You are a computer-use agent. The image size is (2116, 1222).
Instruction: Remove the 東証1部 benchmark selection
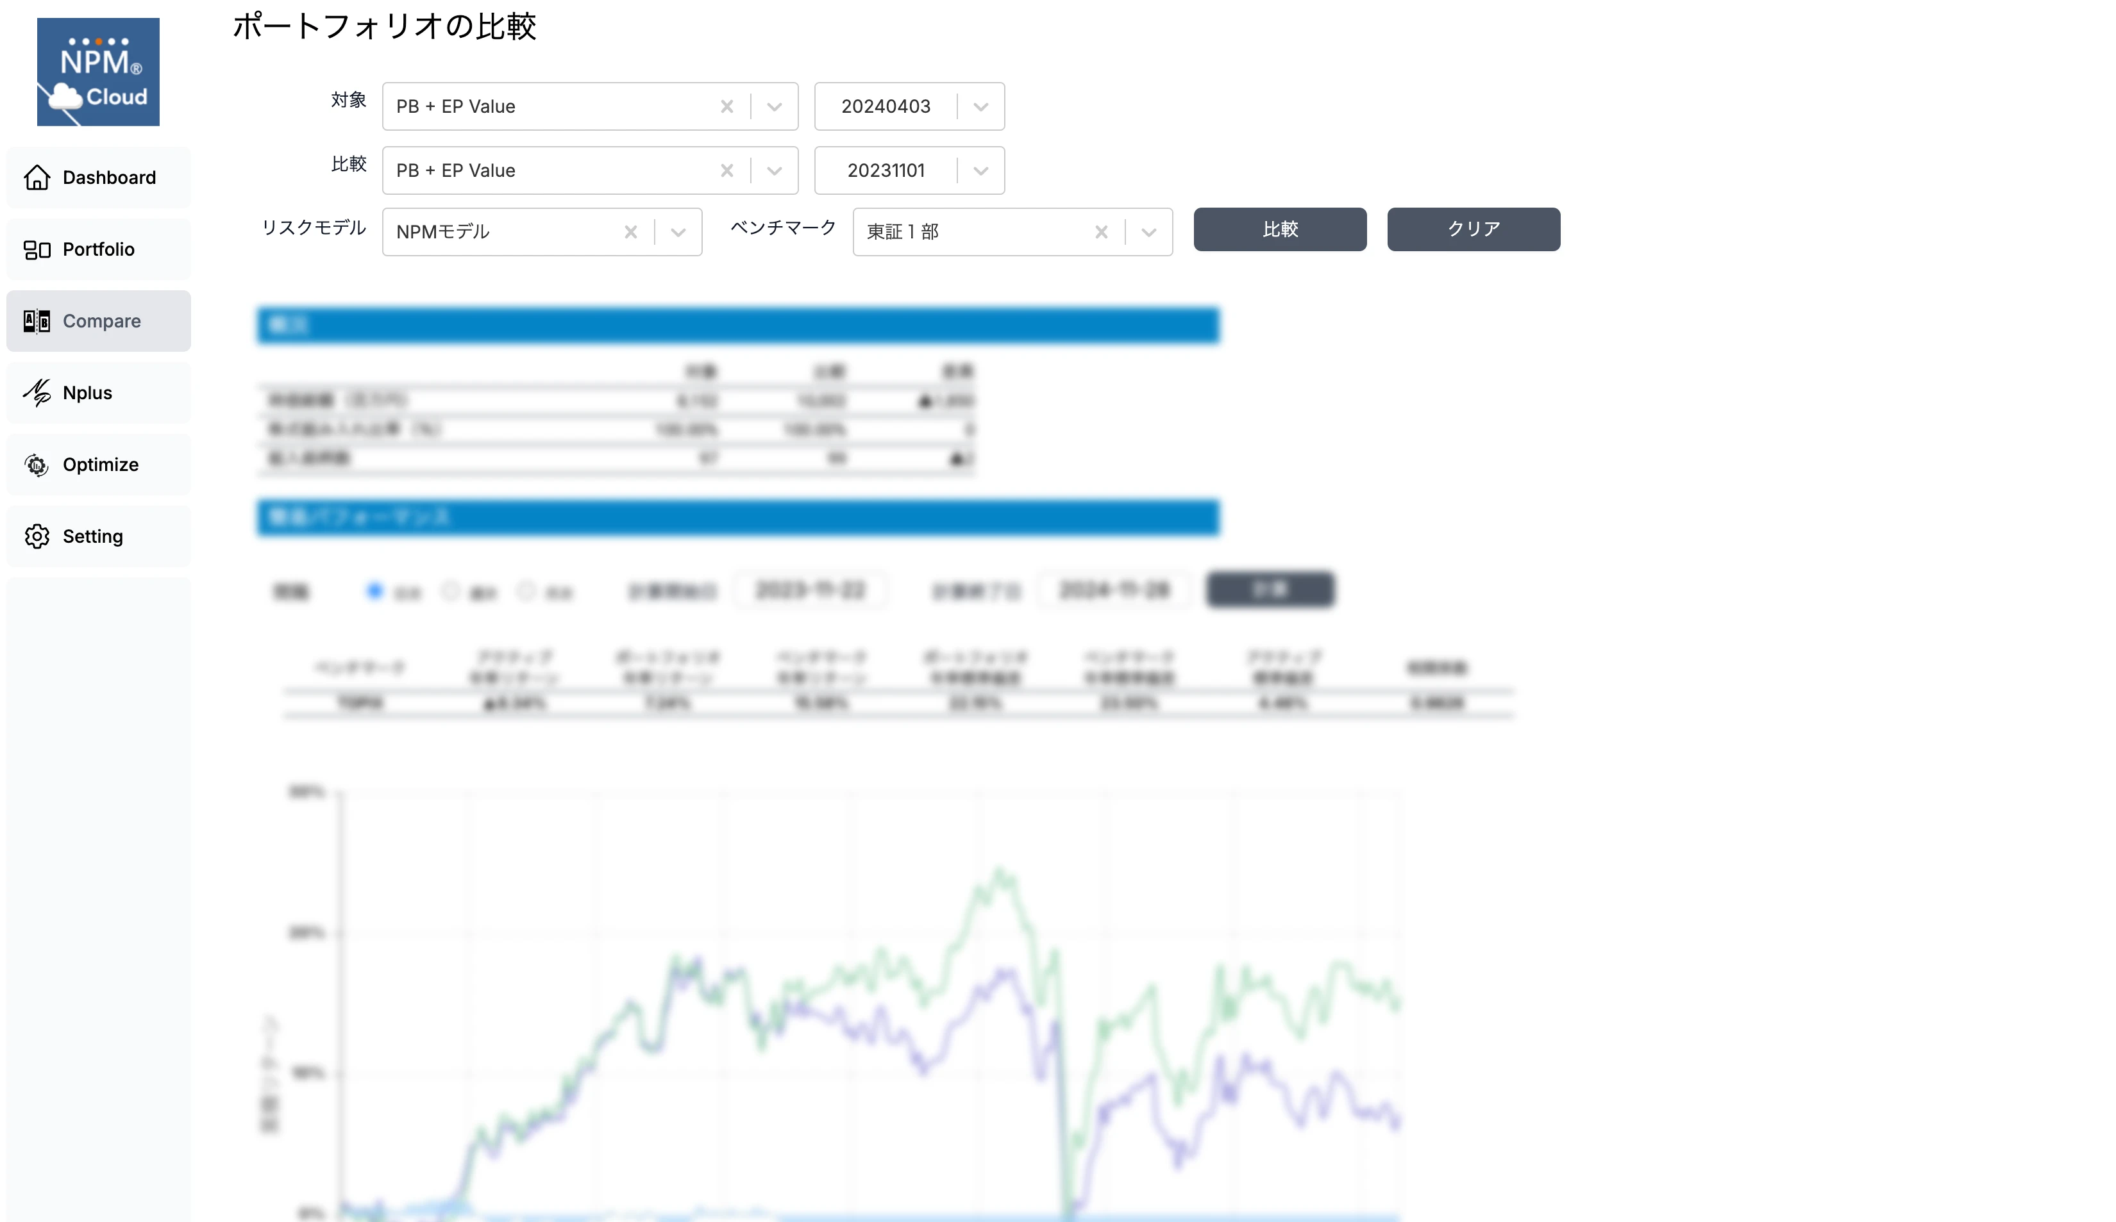(1101, 231)
